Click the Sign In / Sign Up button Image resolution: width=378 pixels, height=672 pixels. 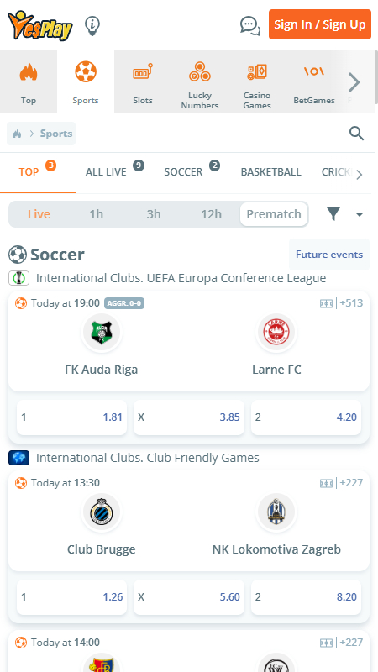tap(320, 24)
